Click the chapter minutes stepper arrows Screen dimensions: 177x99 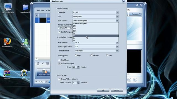(x=78, y=67)
